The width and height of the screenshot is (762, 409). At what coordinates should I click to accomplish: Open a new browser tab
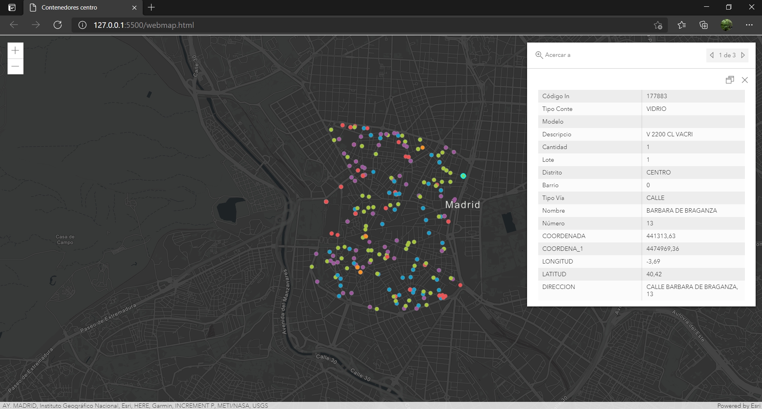coord(151,7)
